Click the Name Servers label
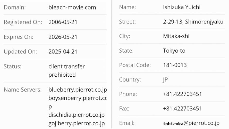The image size is (229, 129). click(23, 90)
